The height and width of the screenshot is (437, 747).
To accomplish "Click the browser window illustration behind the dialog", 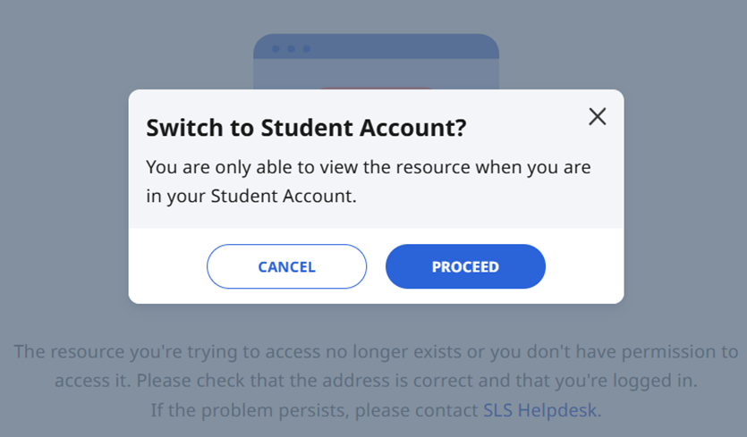I will [x=376, y=69].
